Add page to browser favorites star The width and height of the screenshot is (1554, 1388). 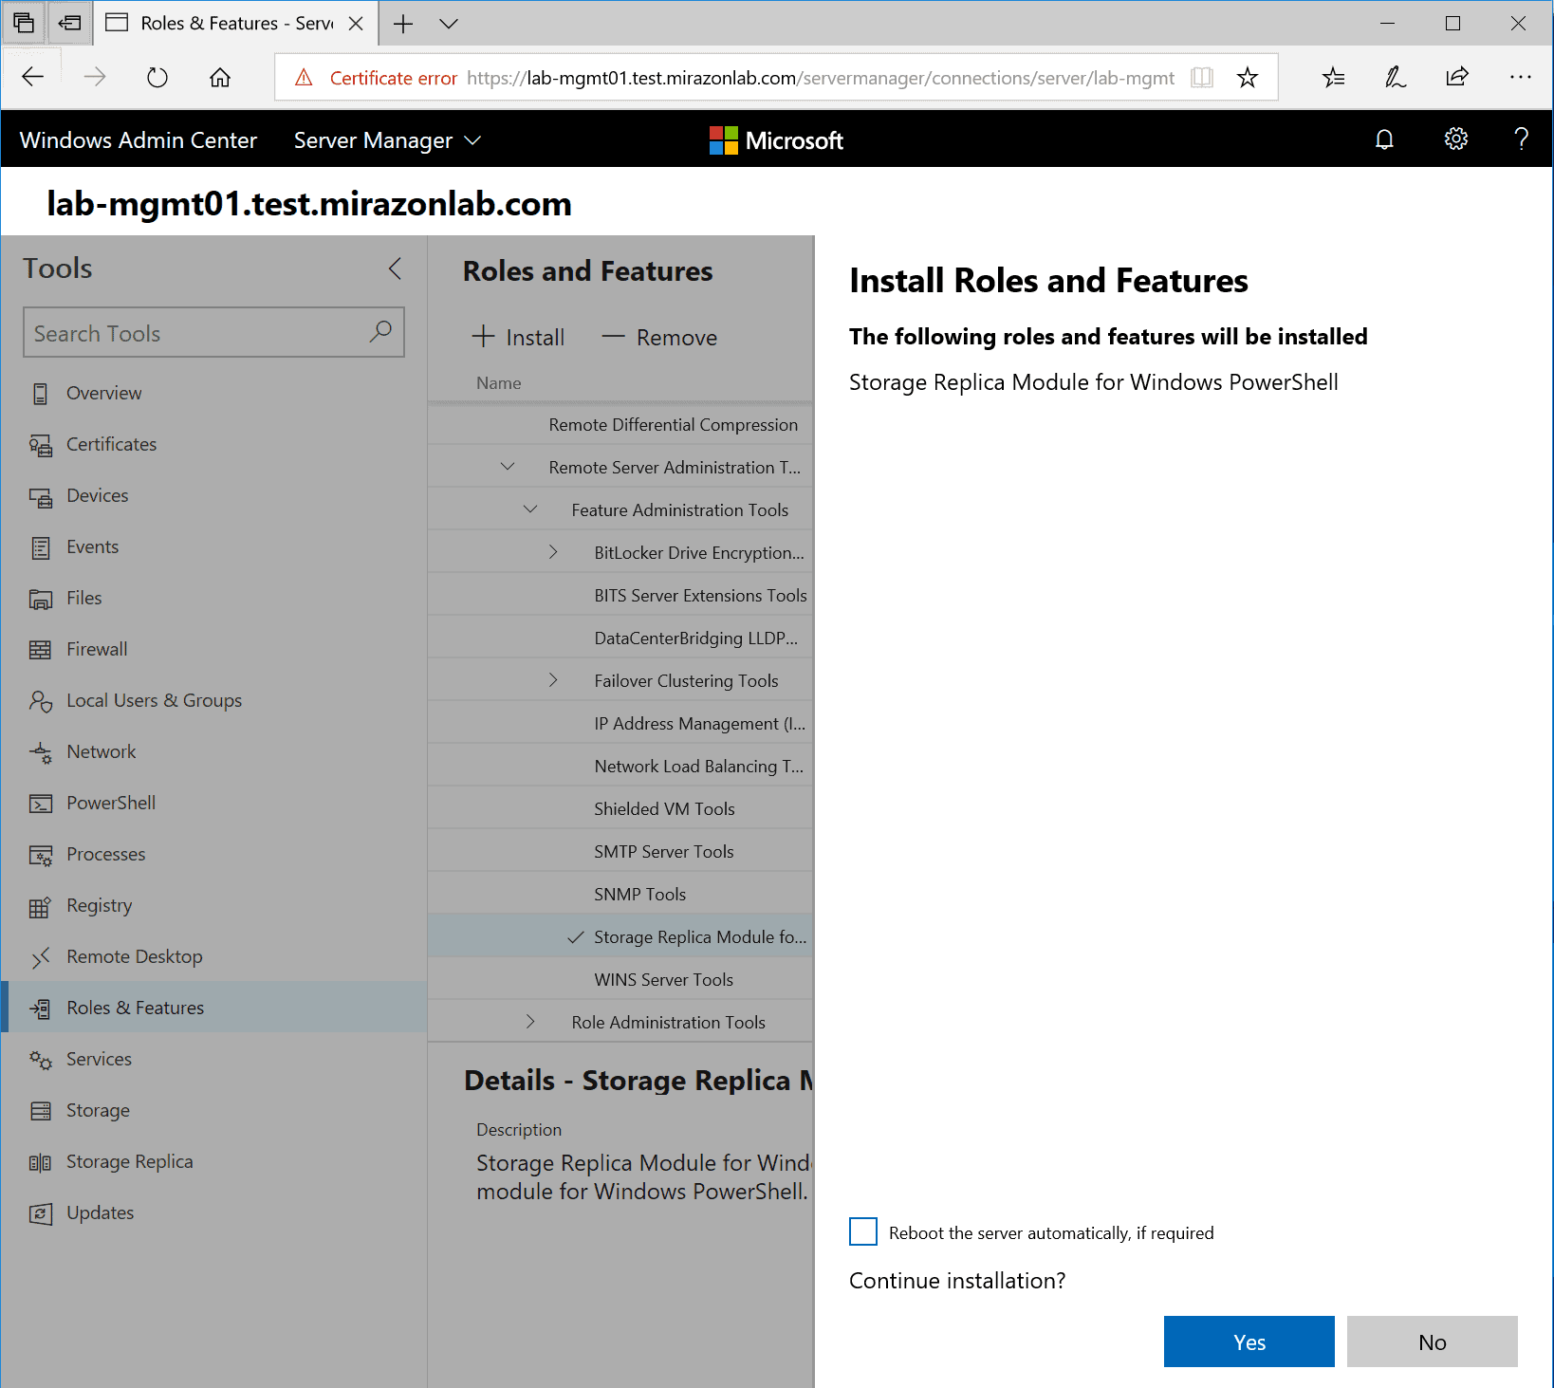(x=1247, y=78)
